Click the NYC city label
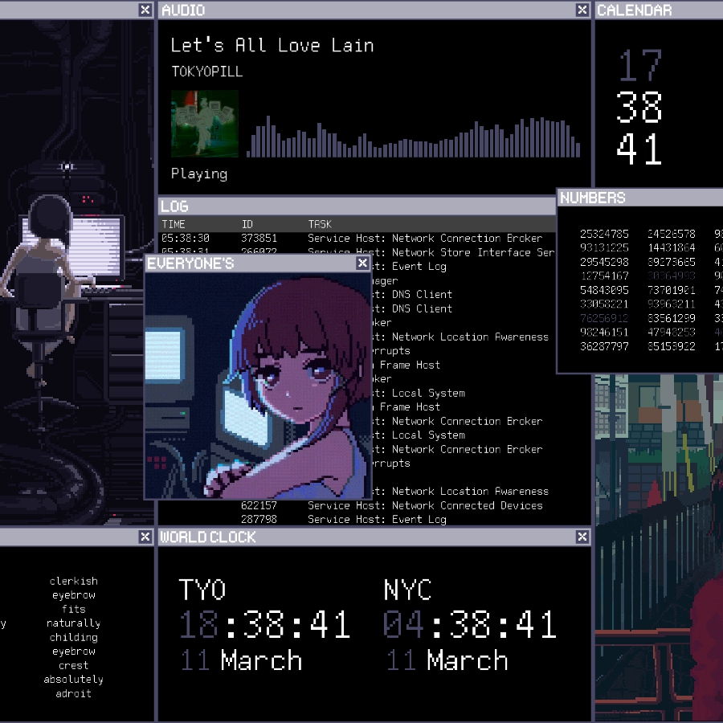This screenshot has height=723, width=723. point(407,590)
